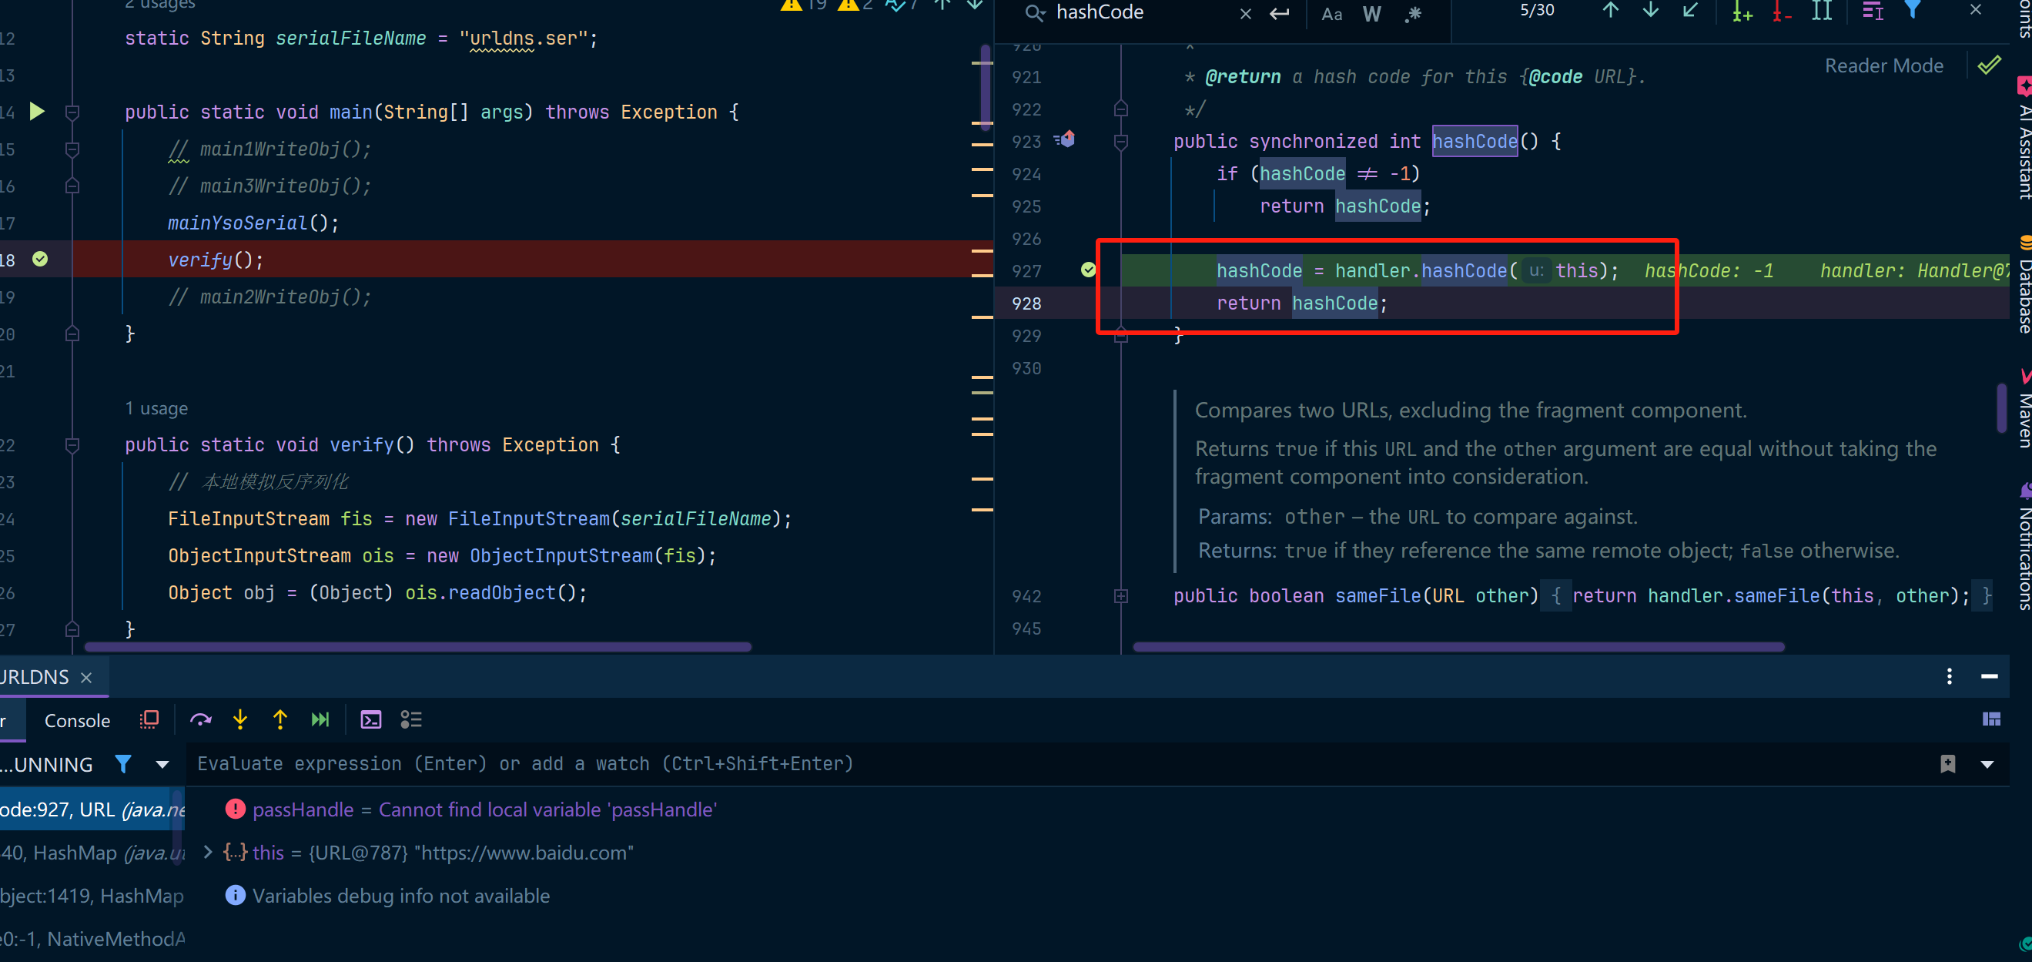Screen dimensions: 2032x962
Task: Step Into in debugger
Action: [240, 719]
